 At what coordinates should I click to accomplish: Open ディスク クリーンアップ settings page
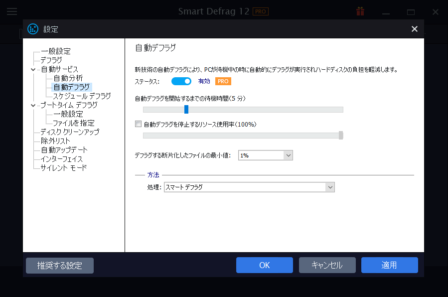click(x=70, y=132)
